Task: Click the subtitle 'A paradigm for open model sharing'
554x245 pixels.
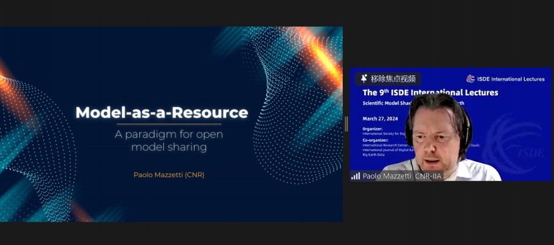Action: coord(169,141)
